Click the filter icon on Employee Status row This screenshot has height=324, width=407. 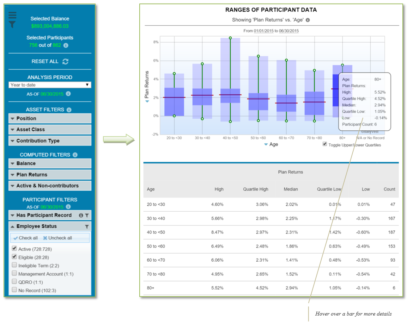(87, 227)
